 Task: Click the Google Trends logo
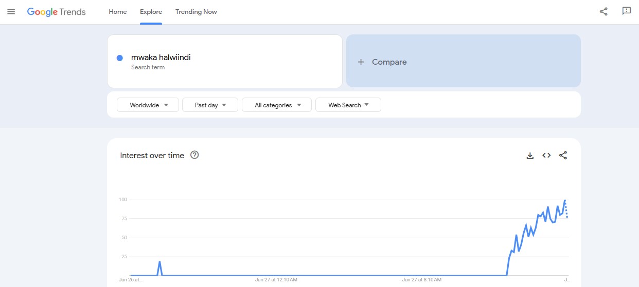57,12
